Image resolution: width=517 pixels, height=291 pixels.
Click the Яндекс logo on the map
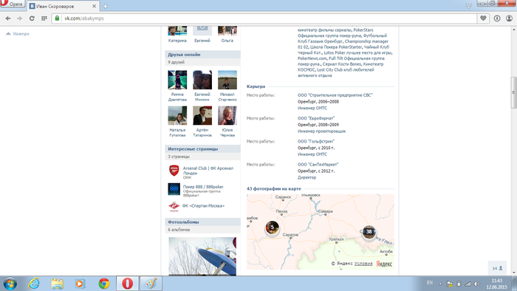(384, 264)
